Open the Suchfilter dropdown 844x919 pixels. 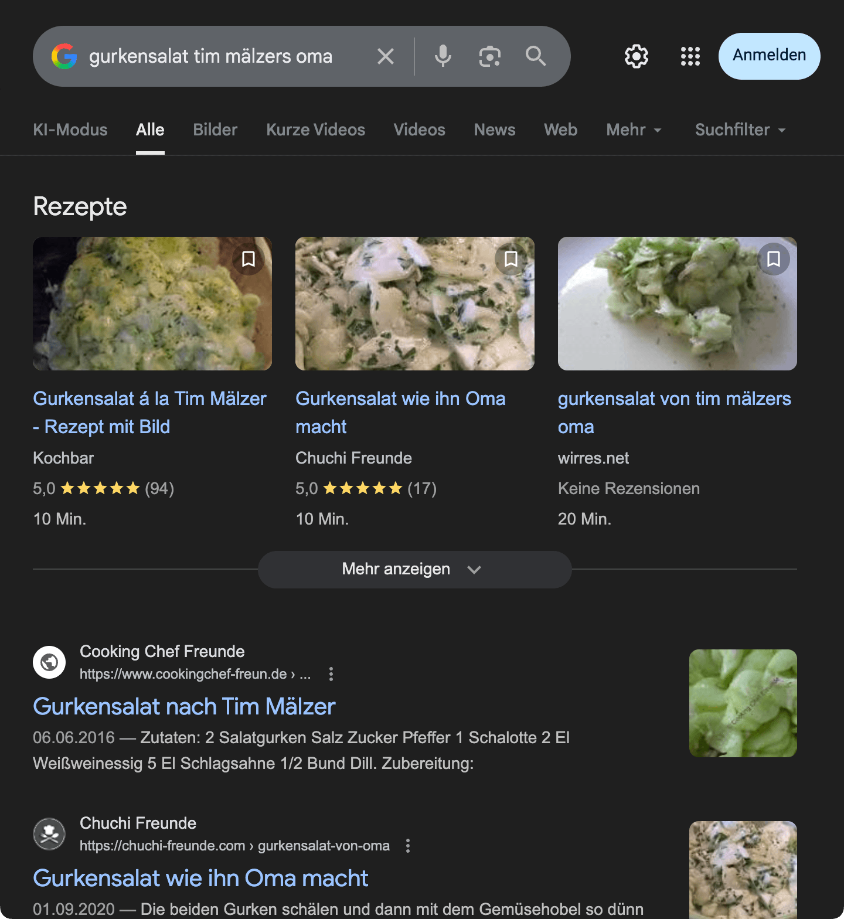(740, 130)
